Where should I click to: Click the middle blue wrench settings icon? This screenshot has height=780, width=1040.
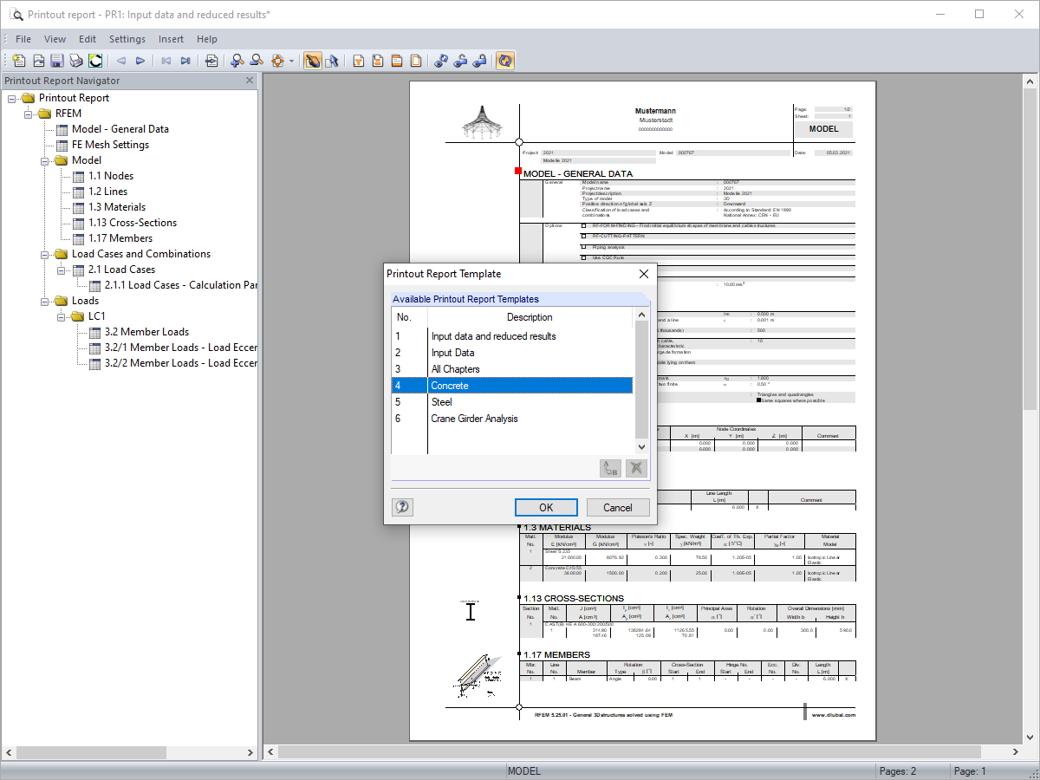pos(460,61)
